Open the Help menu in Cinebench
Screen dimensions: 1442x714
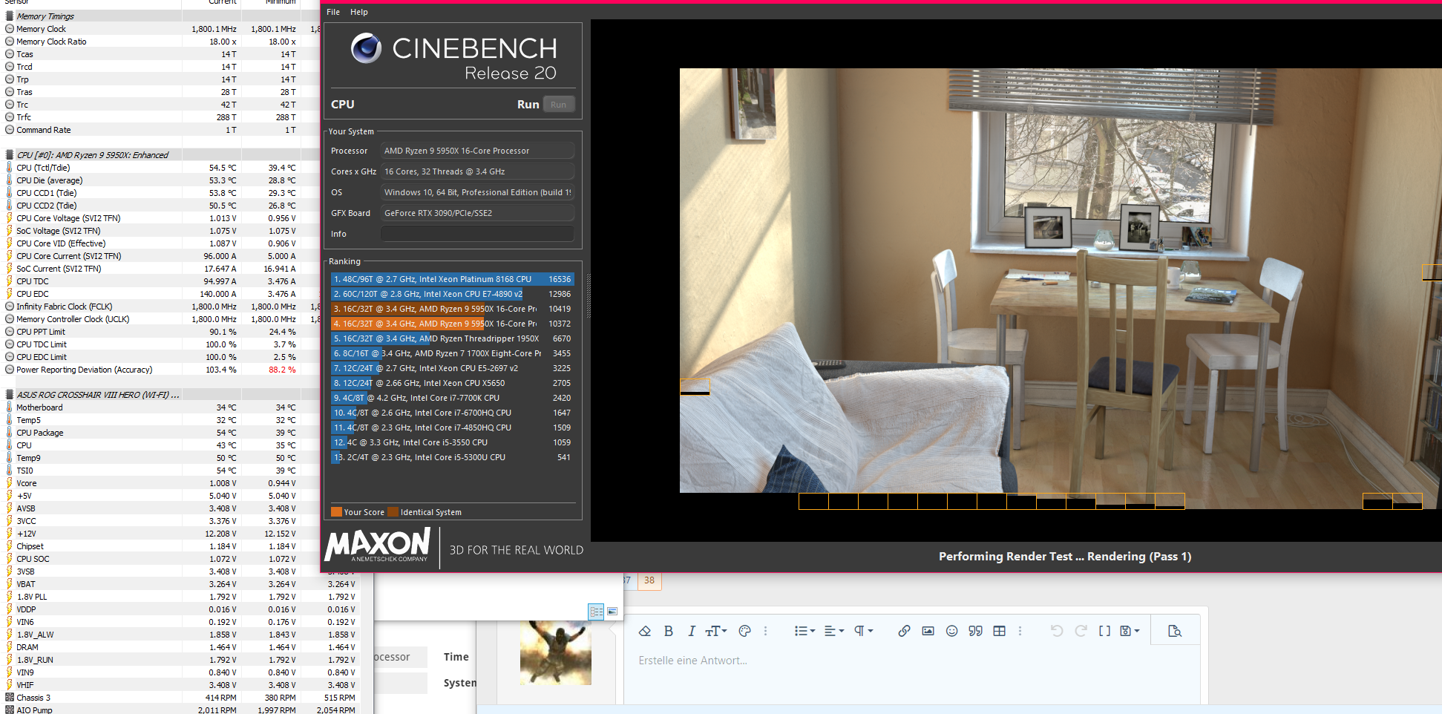359,12
